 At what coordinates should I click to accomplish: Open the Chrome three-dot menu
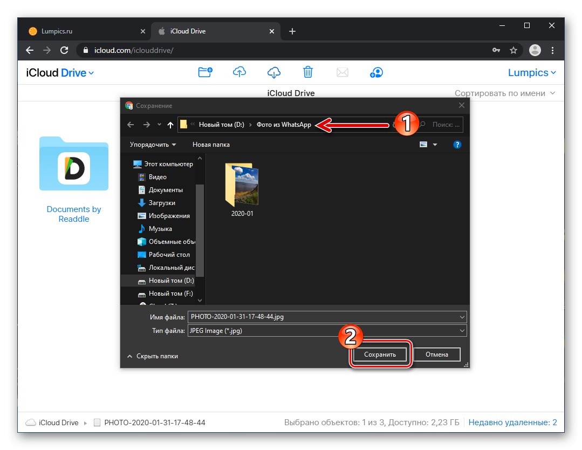point(553,50)
